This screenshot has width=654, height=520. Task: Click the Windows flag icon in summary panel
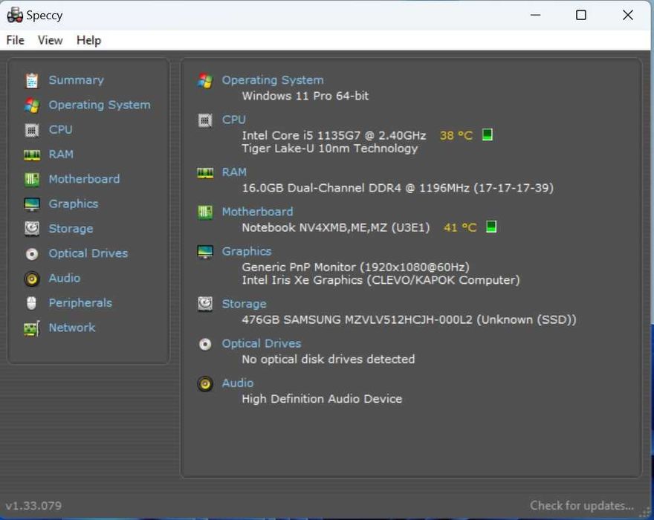pos(205,80)
